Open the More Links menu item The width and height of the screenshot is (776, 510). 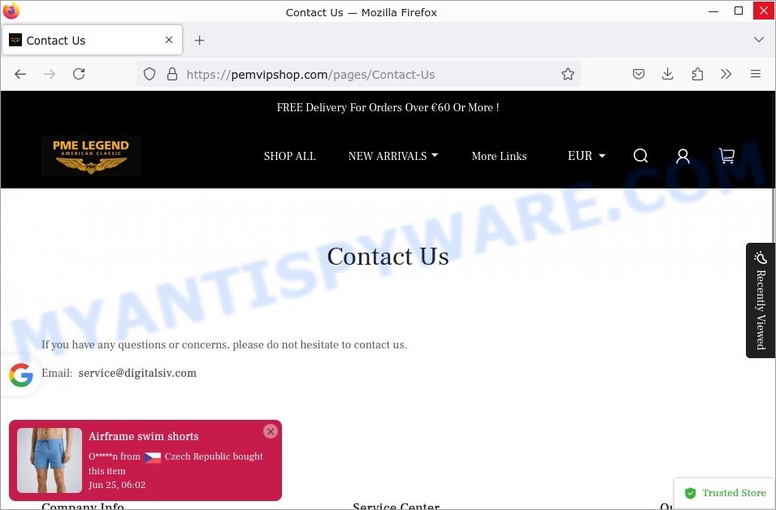pos(499,156)
